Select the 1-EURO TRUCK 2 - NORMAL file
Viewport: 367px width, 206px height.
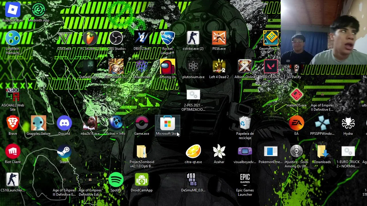(x=348, y=151)
